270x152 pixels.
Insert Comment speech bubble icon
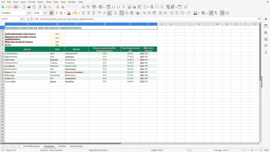157,7
